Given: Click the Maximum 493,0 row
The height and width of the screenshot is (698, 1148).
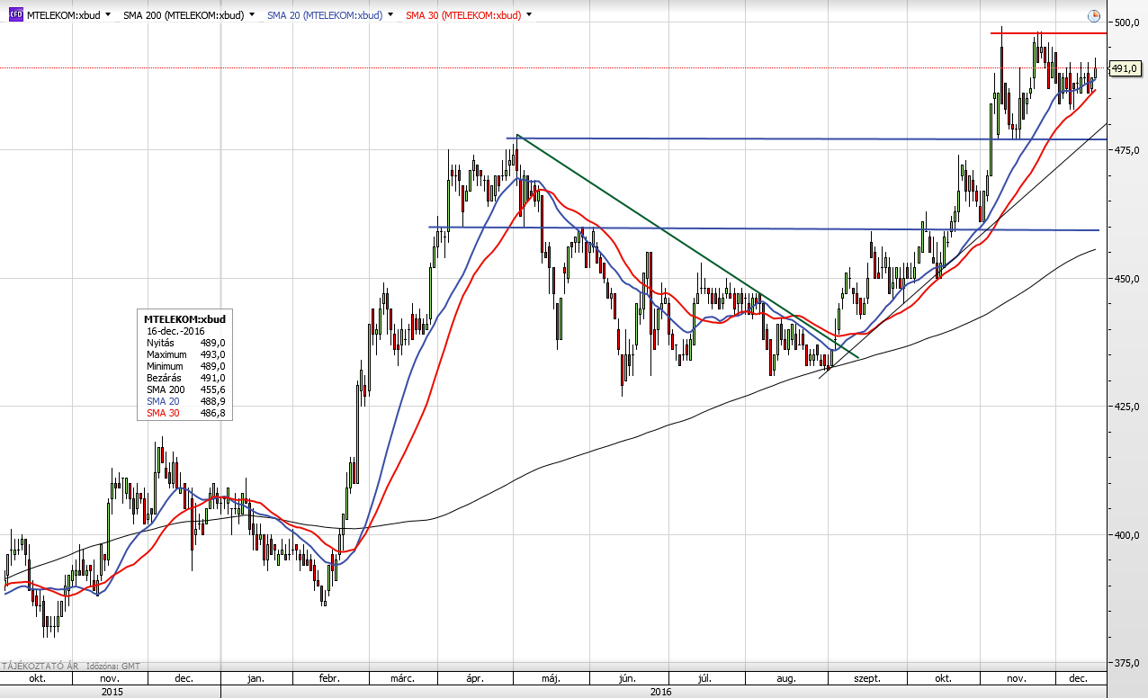Looking at the screenshot, I should coord(185,354).
